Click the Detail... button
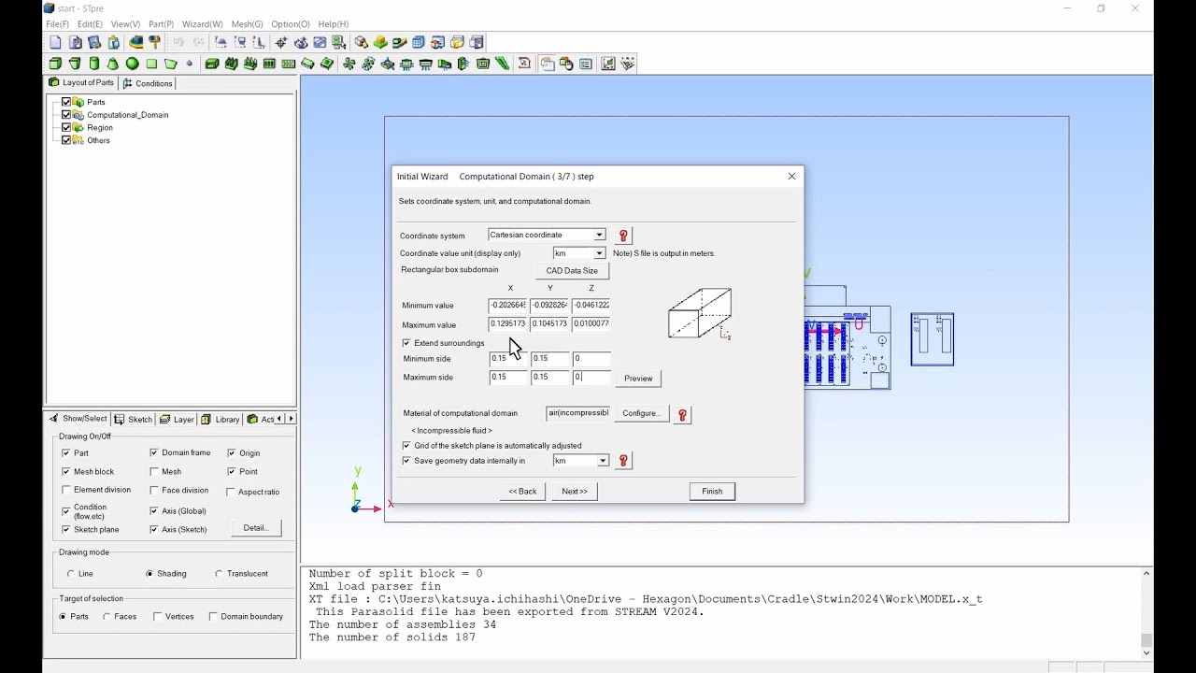 tap(256, 528)
